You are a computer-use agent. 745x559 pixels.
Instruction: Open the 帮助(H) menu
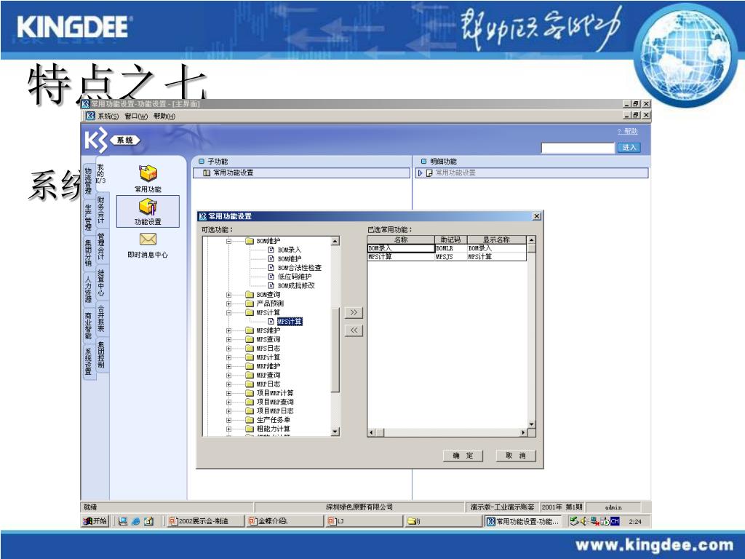coord(164,116)
